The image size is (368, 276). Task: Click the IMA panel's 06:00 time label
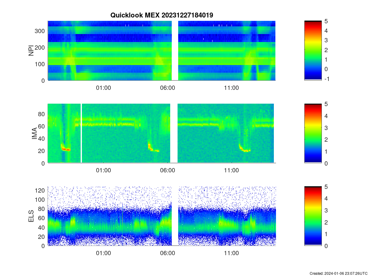point(167,171)
